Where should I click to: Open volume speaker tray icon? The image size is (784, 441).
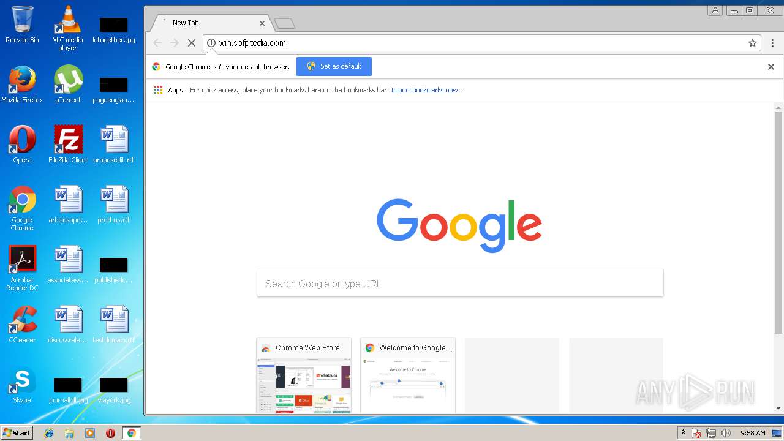[x=726, y=433]
